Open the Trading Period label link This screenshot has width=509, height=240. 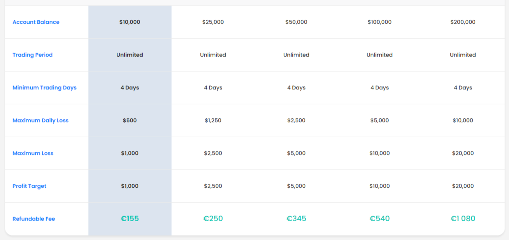coord(32,55)
